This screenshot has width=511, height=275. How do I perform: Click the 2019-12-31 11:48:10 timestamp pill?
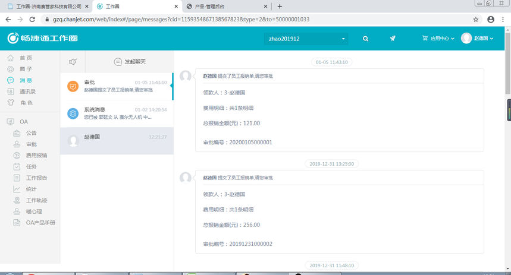(332, 265)
